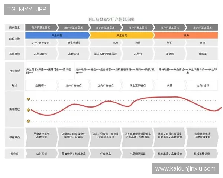
Task: Select the orange 离开 stage bar
Action: (186, 35)
